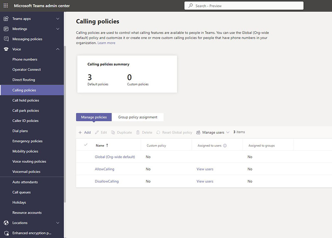Open Emergency policies in sidebar

coord(27,141)
